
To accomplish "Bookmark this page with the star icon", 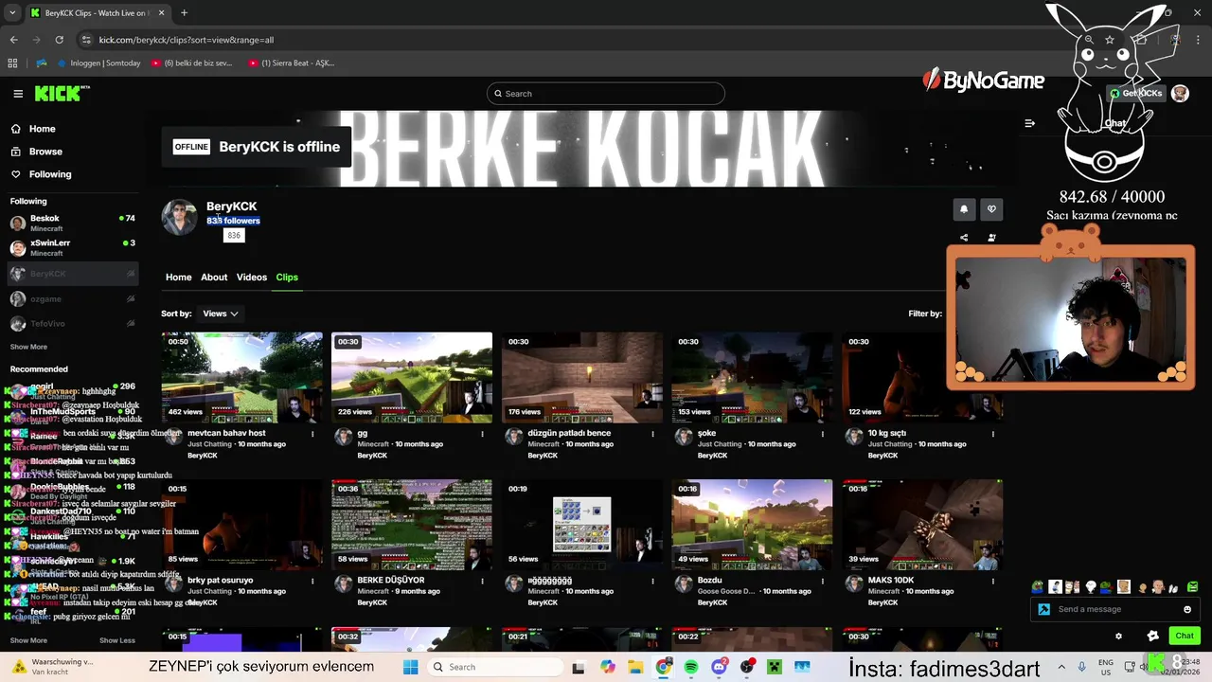I will 1110,40.
